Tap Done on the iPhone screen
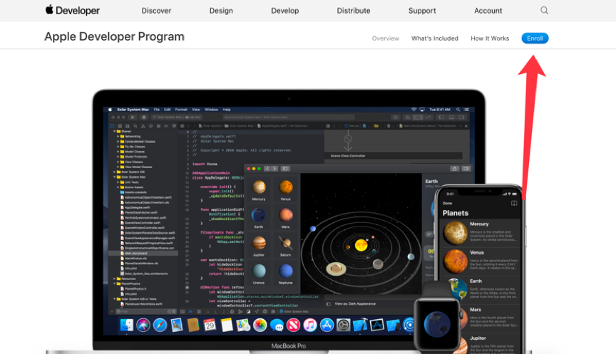This screenshot has width=616, height=354. (447, 203)
